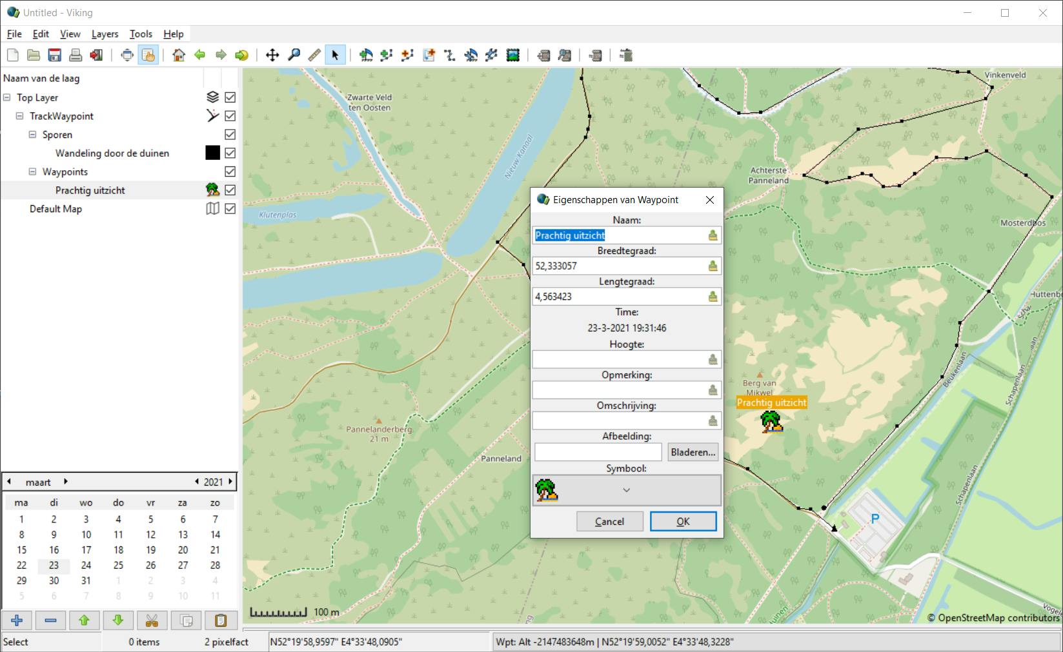The width and height of the screenshot is (1063, 652).
Task: Open the Tools menu
Action: click(141, 34)
